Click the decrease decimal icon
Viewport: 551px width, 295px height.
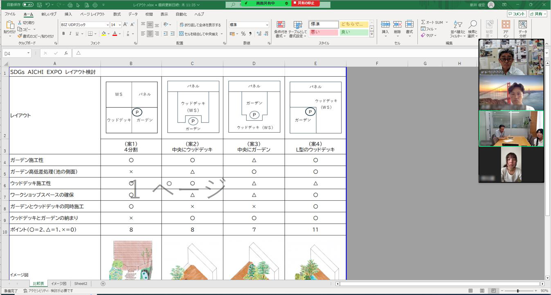click(x=265, y=33)
